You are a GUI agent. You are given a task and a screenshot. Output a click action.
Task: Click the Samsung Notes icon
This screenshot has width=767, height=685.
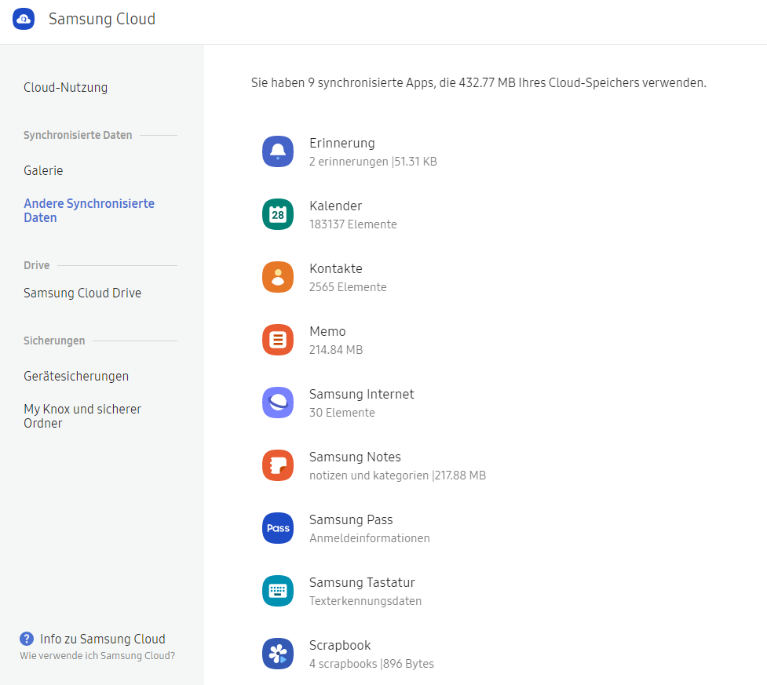pyautogui.click(x=277, y=465)
